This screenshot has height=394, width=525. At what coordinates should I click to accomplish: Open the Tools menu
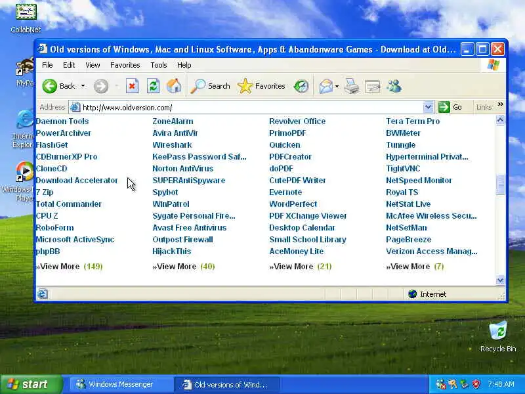click(x=159, y=65)
